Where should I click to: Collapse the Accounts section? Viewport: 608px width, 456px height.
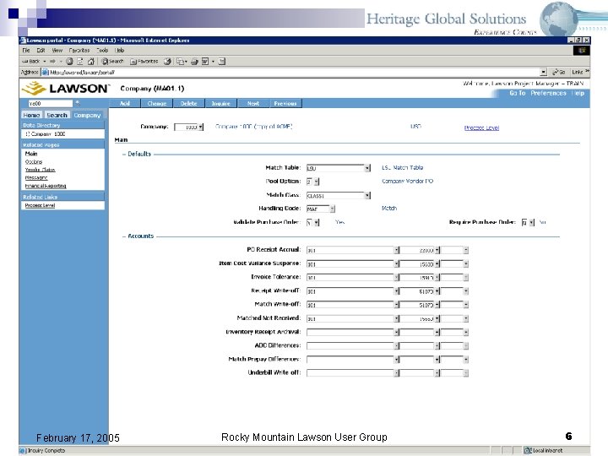click(x=124, y=236)
